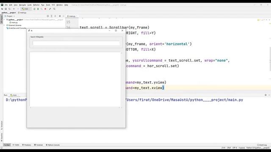
Task: Open Run panel settings gear
Action: click(265, 95)
